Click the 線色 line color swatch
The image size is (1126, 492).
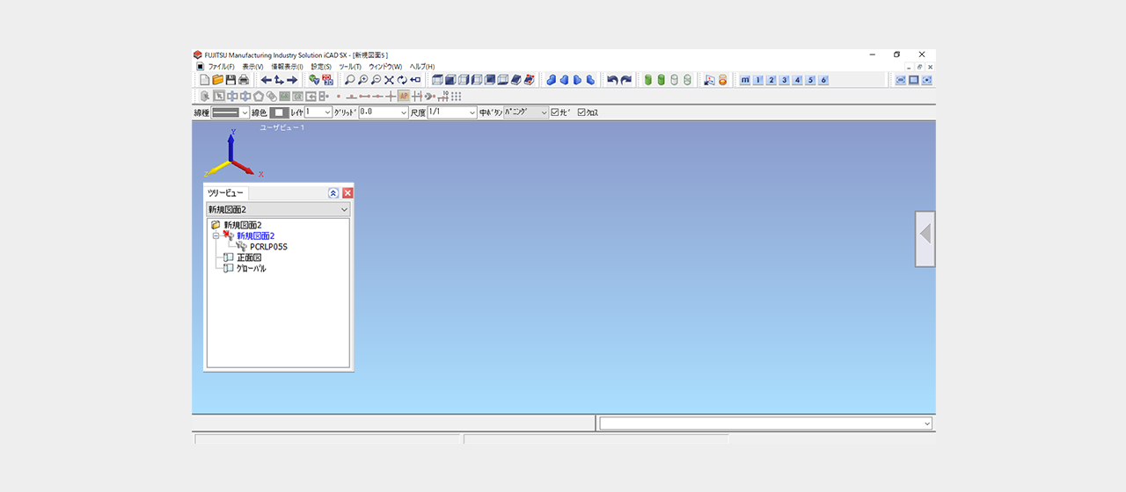(x=278, y=112)
